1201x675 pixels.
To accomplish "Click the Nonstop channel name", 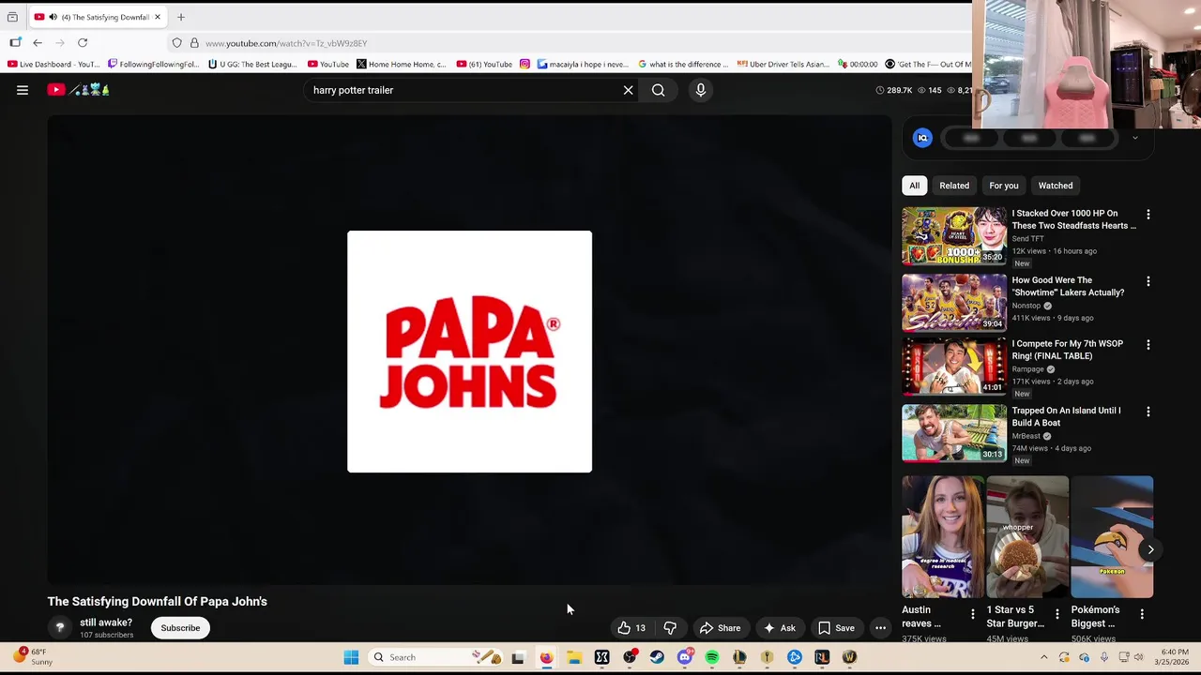I will [x=1026, y=306].
